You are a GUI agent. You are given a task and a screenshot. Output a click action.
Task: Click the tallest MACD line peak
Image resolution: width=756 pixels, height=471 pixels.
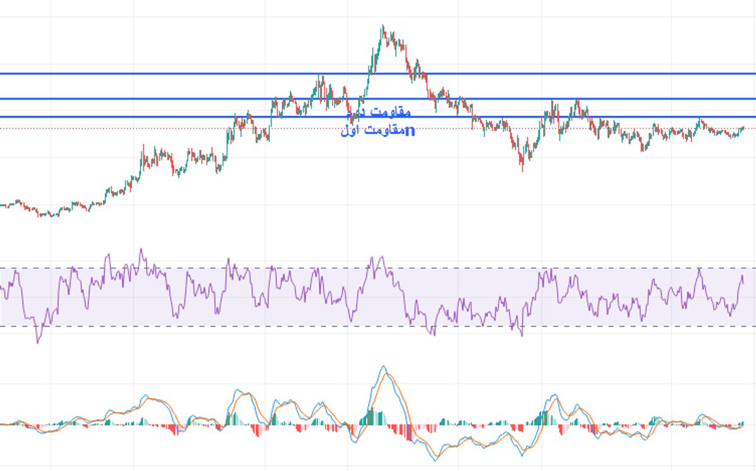[383, 366]
